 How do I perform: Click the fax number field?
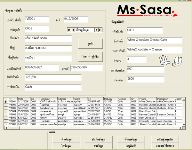pyautogui.click(x=86, y=68)
